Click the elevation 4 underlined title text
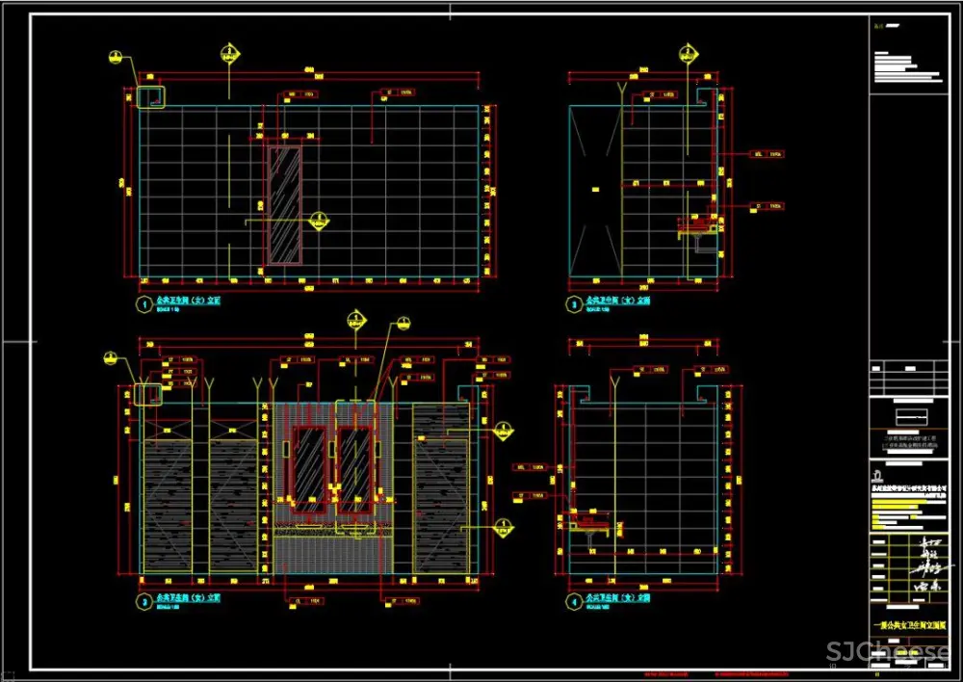 (618, 599)
